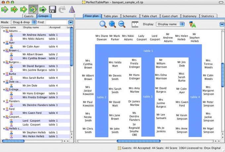225x152 pixels.
Task: Zoom out of the floor plan
Action: coord(122,24)
